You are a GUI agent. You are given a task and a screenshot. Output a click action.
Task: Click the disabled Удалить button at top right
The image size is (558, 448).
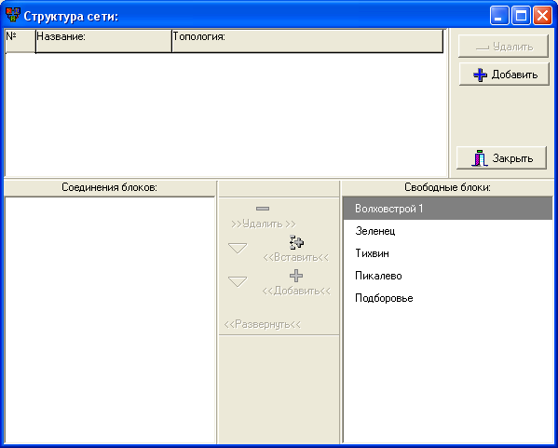click(x=503, y=47)
